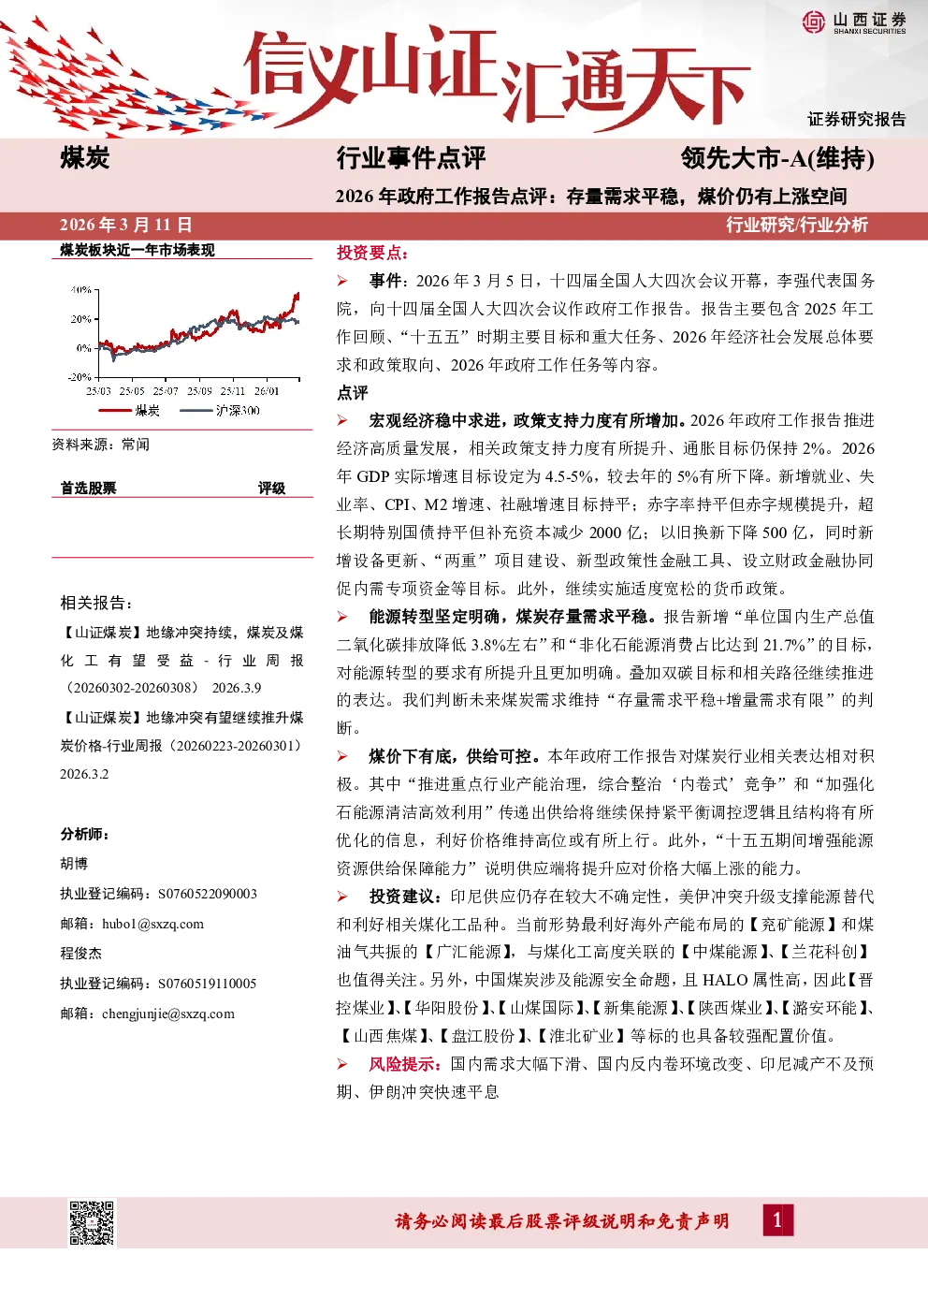Click license code S0760519110005
This screenshot has height=1313, width=928.
coord(207,984)
